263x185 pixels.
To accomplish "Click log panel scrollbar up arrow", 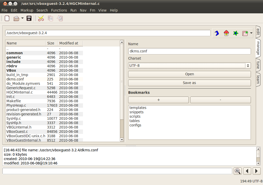I will (258, 149).
